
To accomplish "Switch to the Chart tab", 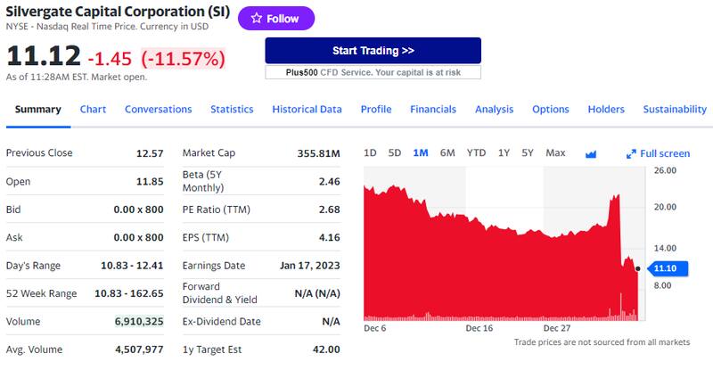I will pos(93,110).
